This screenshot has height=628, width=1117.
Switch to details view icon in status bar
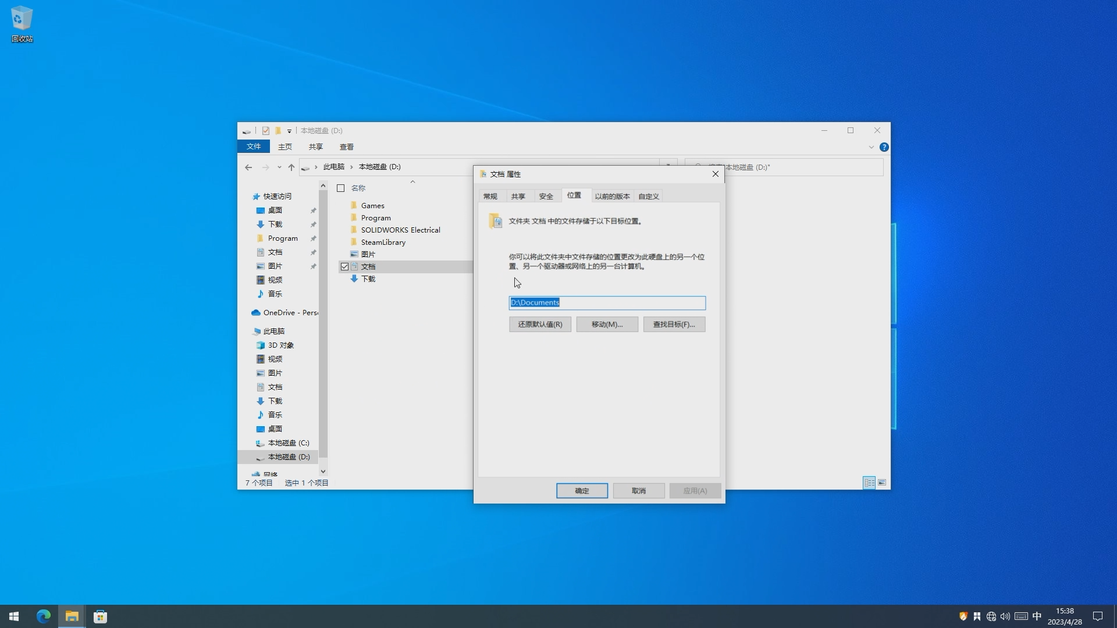point(869,483)
